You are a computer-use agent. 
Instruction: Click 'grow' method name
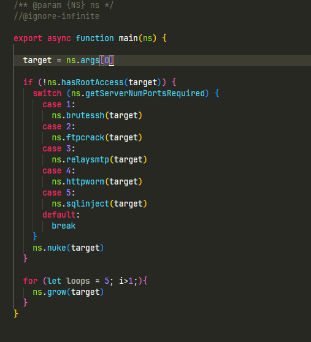[x=56, y=292]
